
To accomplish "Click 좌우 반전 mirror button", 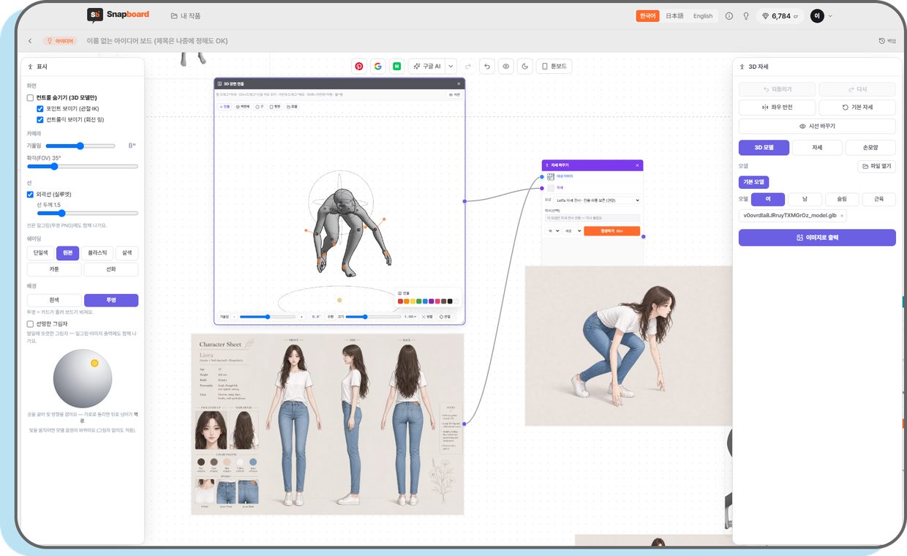I will tap(777, 107).
